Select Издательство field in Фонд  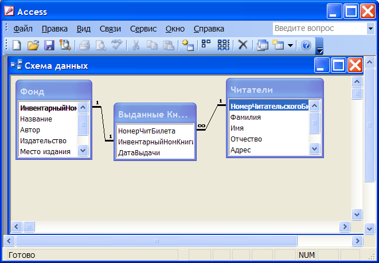48,141
